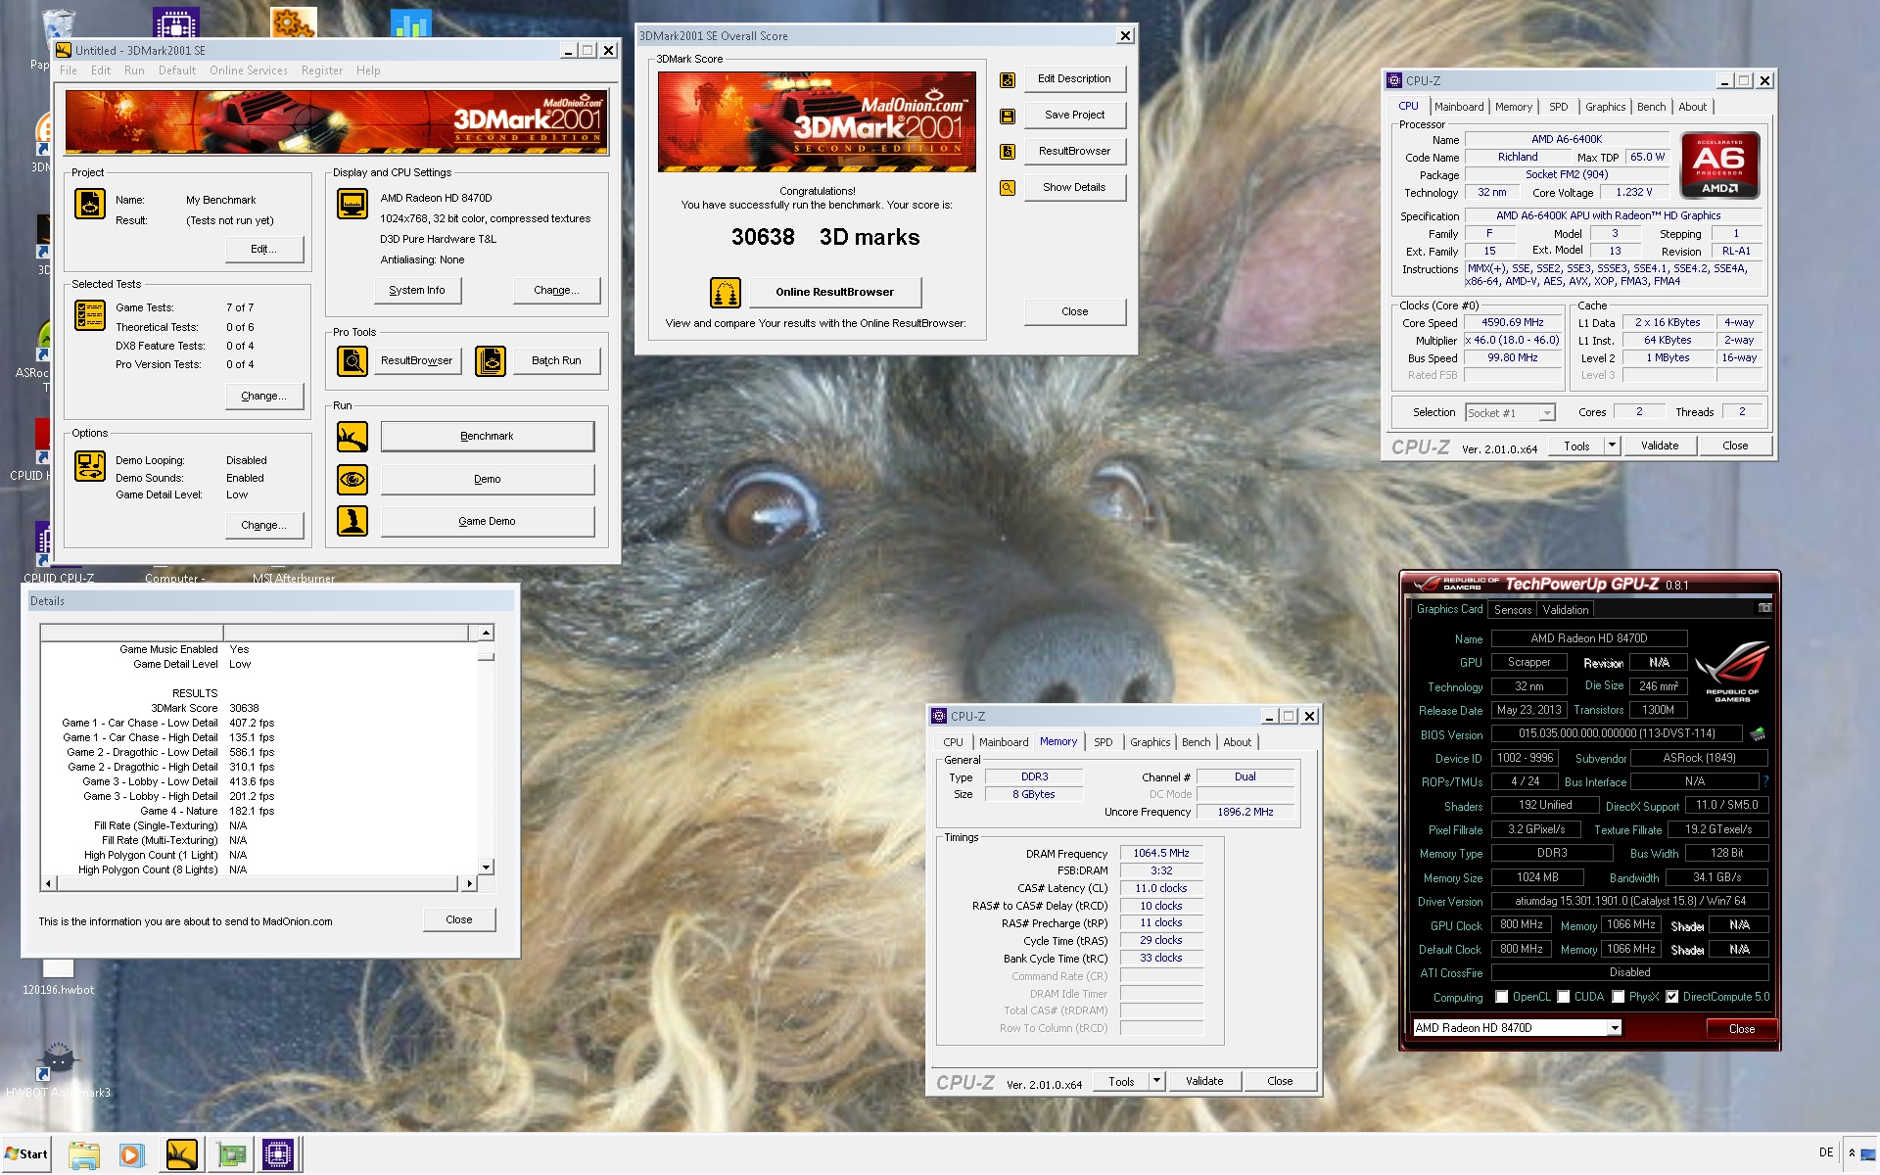Click Validate in the top CPU-Z window
The height and width of the screenshot is (1175, 1880).
pos(1660,446)
